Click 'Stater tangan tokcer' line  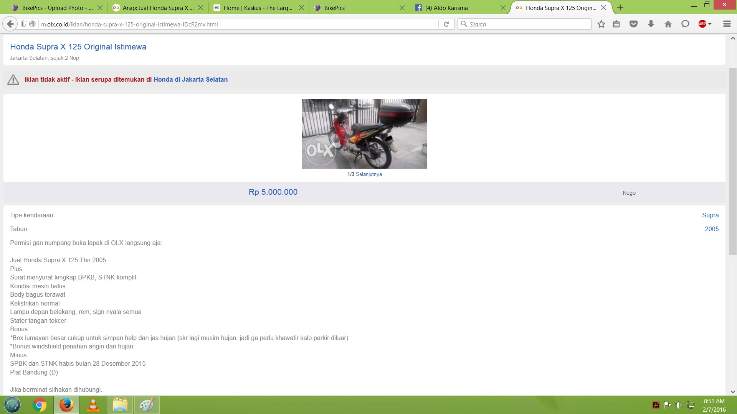pyautogui.click(x=38, y=320)
